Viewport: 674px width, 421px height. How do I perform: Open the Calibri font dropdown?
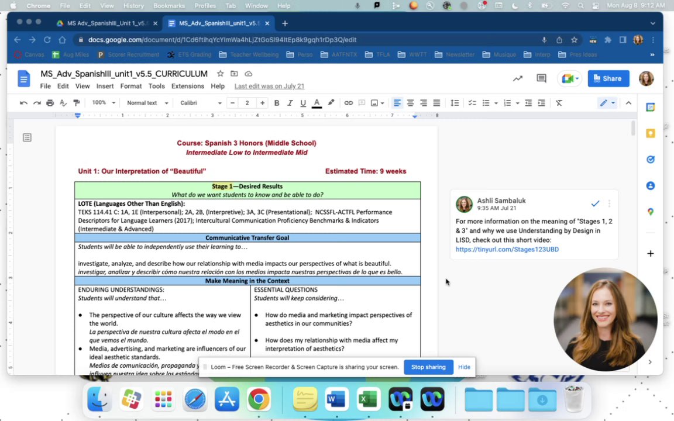pyautogui.click(x=201, y=103)
